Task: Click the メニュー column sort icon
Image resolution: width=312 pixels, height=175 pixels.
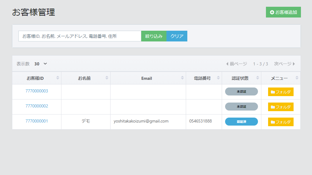Action: tap(297, 78)
